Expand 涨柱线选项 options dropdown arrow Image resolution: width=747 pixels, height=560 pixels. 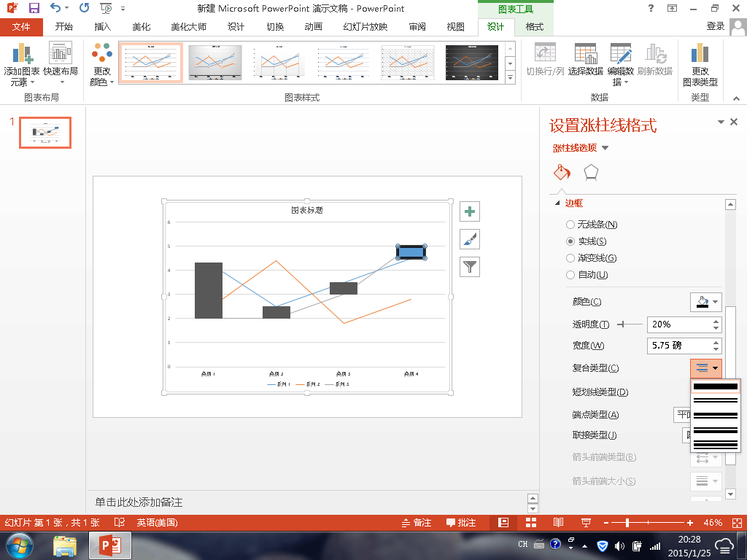point(605,148)
